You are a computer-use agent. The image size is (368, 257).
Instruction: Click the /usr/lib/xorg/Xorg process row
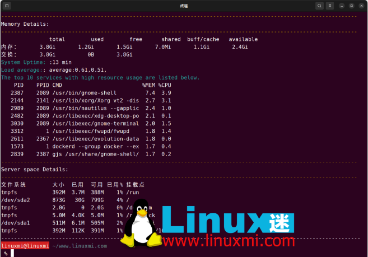pyautogui.click(x=91, y=100)
